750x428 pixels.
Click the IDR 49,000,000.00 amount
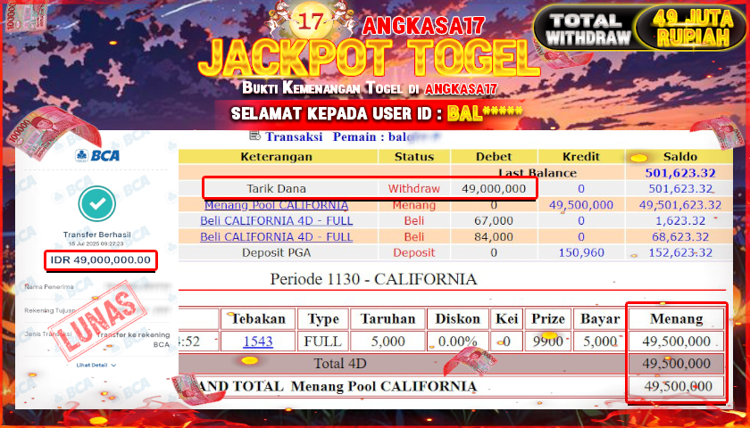100,260
